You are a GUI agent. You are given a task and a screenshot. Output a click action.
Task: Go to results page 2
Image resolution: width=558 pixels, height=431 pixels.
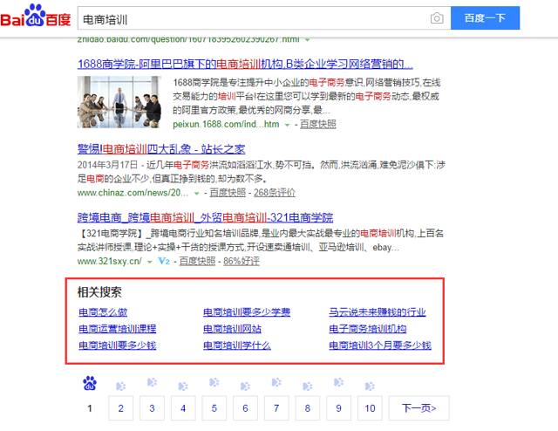120,407
